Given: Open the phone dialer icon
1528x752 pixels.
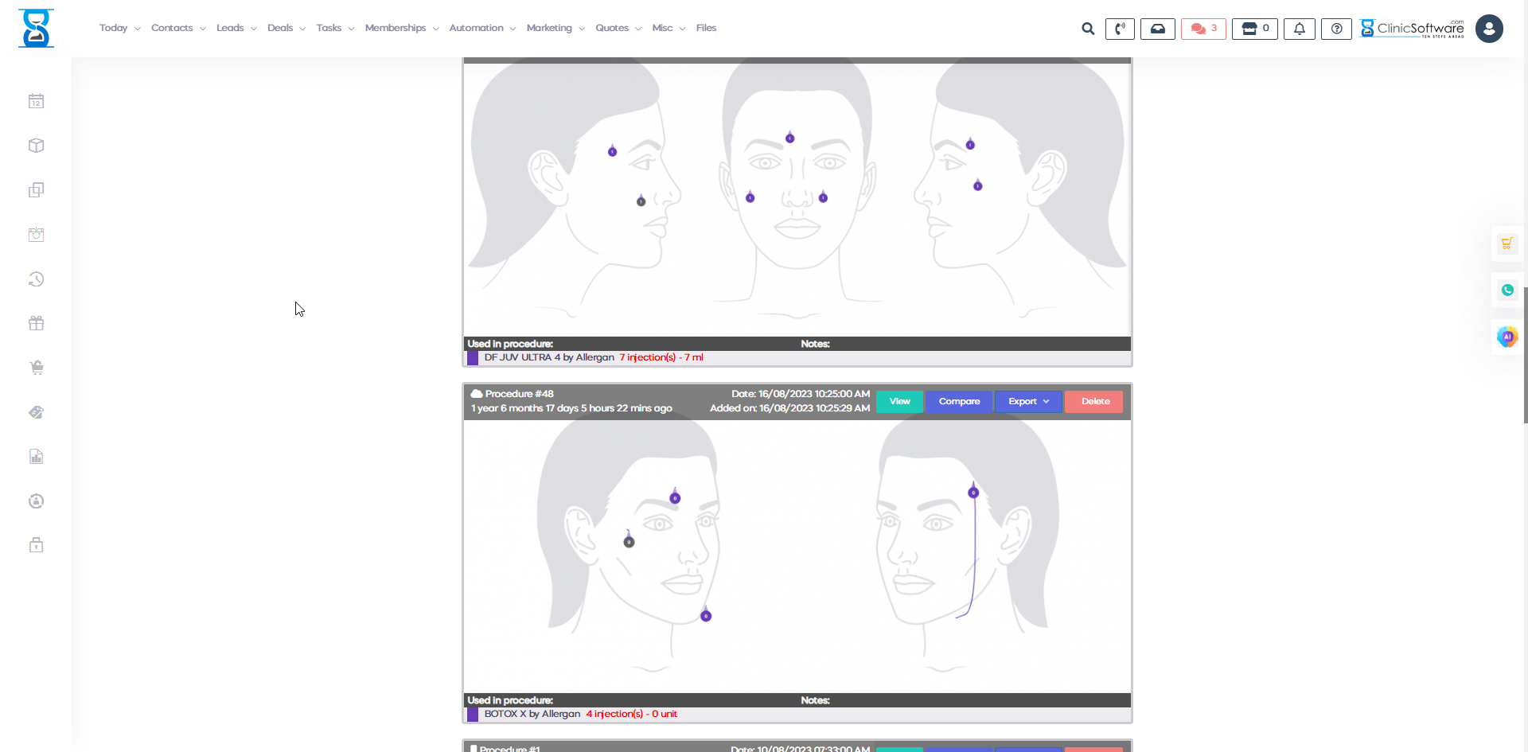Looking at the screenshot, I should (1120, 29).
